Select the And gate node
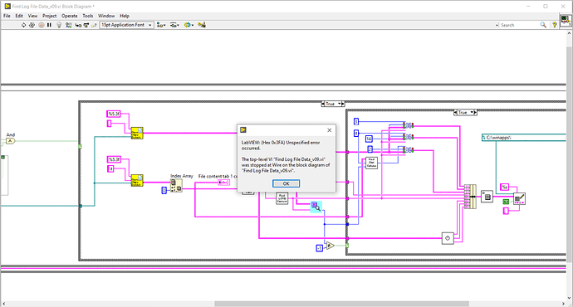 10,141
